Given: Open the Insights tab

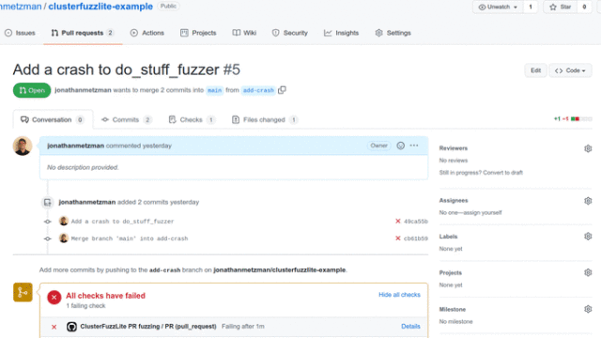Looking at the screenshot, I should point(341,33).
